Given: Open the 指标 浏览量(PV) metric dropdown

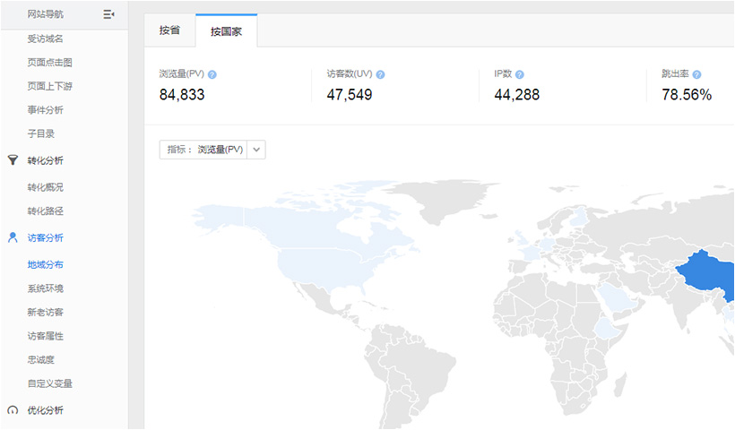Looking at the screenshot, I should pyautogui.click(x=212, y=150).
